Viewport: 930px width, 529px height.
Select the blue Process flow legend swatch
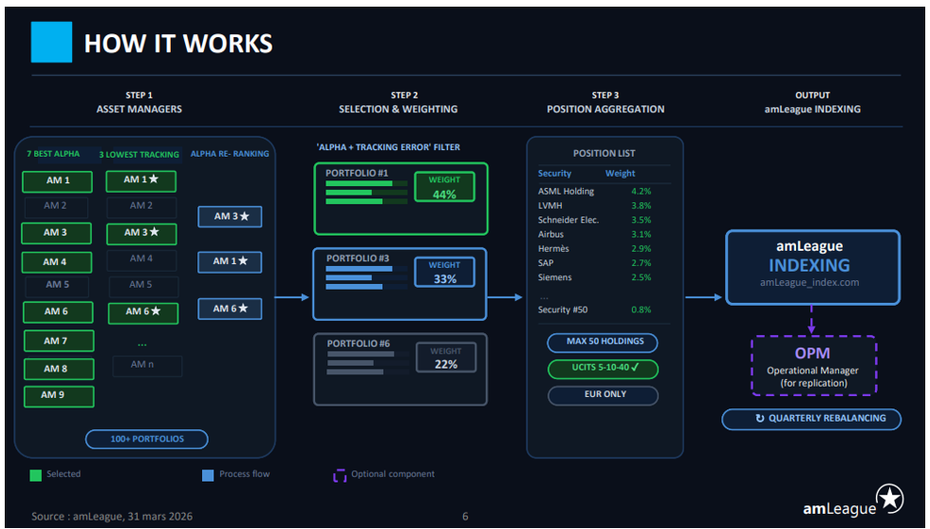(208, 475)
